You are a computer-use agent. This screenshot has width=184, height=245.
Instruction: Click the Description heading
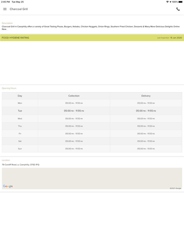coord(7,23)
